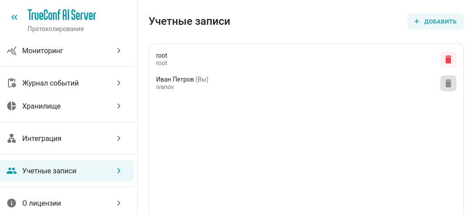Image resolution: width=467 pixels, height=215 pixels.
Task: Go to Хранилище section
Action: [67, 106]
